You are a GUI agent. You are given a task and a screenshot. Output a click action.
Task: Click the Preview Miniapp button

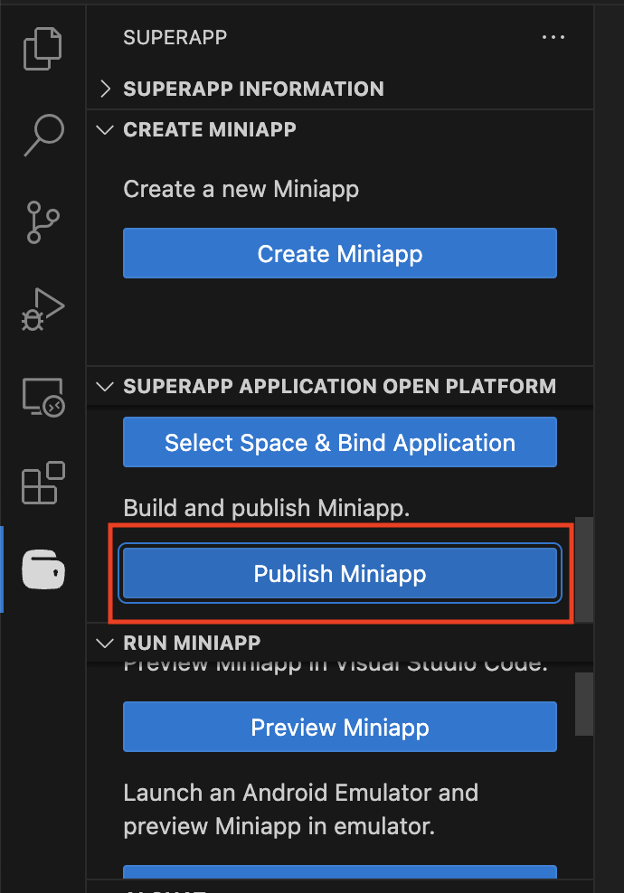tap(340, 728)
